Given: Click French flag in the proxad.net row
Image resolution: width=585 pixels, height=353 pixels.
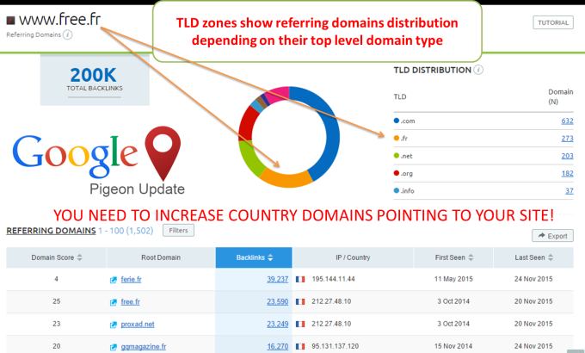Looking at the screenshot, I should (x=300, y=324).
